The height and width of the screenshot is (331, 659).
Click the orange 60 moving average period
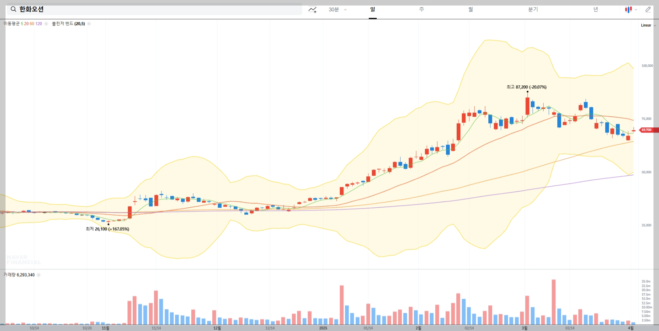(x=32, y=24)
